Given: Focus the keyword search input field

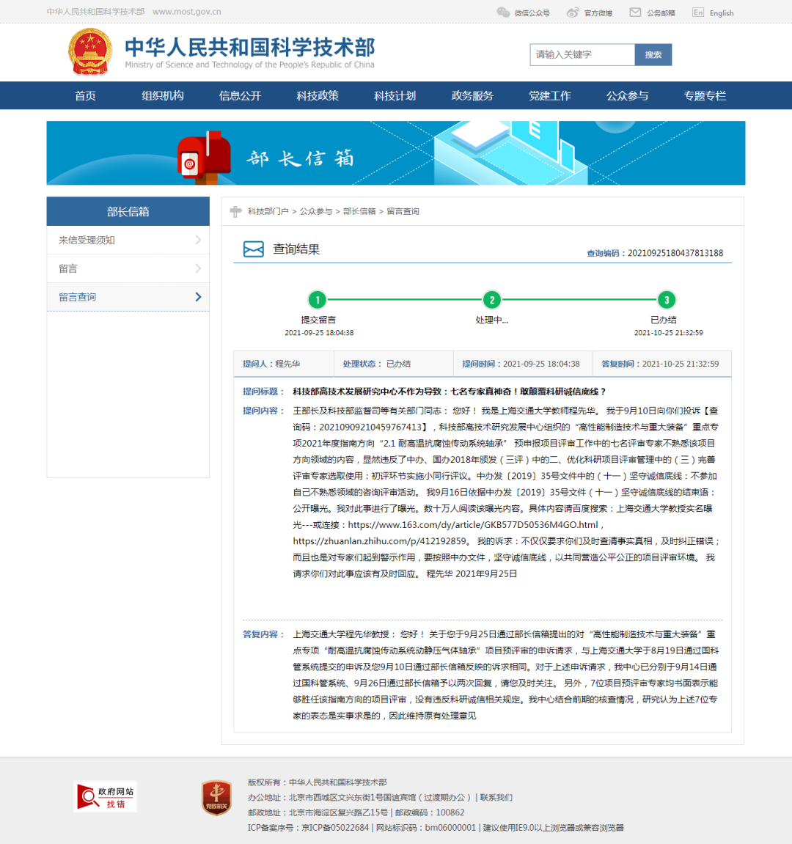Looking at the screenshot, I should (582, 55).
